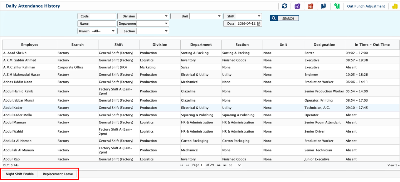Click the green exit door icon

pos(337,6)
